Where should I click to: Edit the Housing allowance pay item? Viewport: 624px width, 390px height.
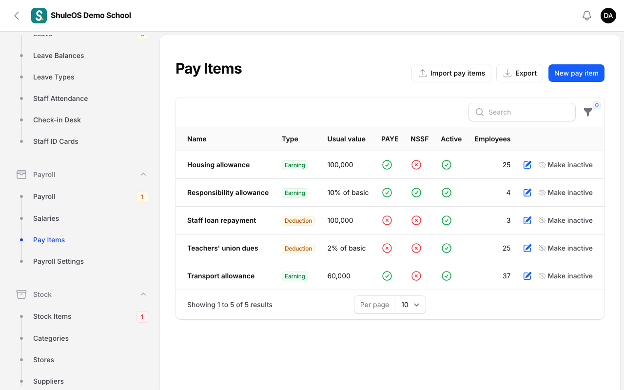pyautogui.click(x=527, y=165)
